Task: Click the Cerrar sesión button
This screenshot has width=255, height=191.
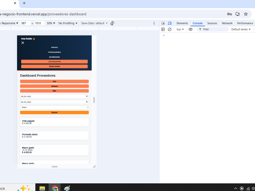Action: pos(54,66)
